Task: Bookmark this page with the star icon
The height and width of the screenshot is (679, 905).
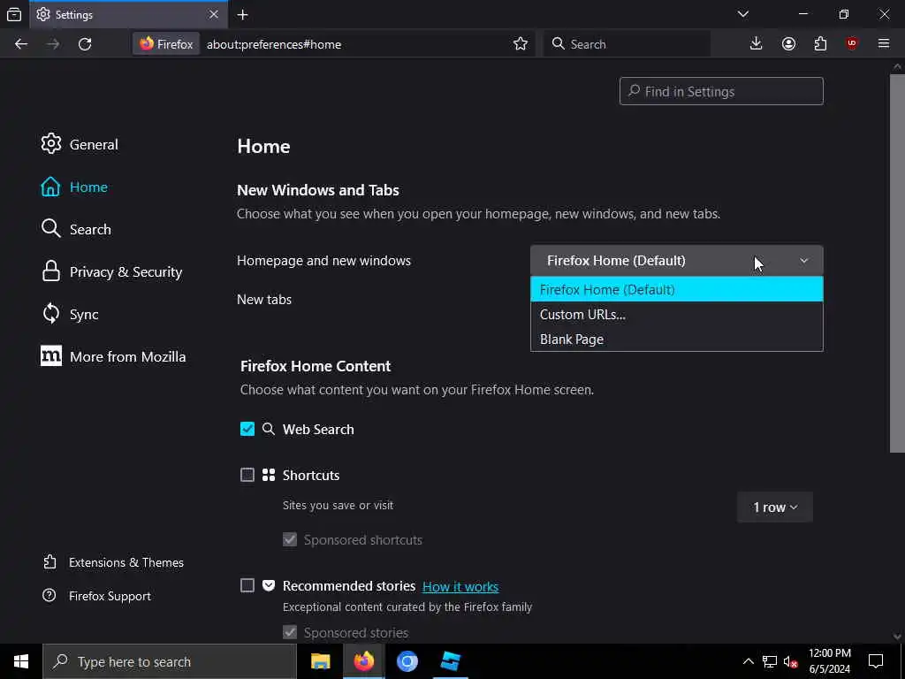Action: point(520,44)
